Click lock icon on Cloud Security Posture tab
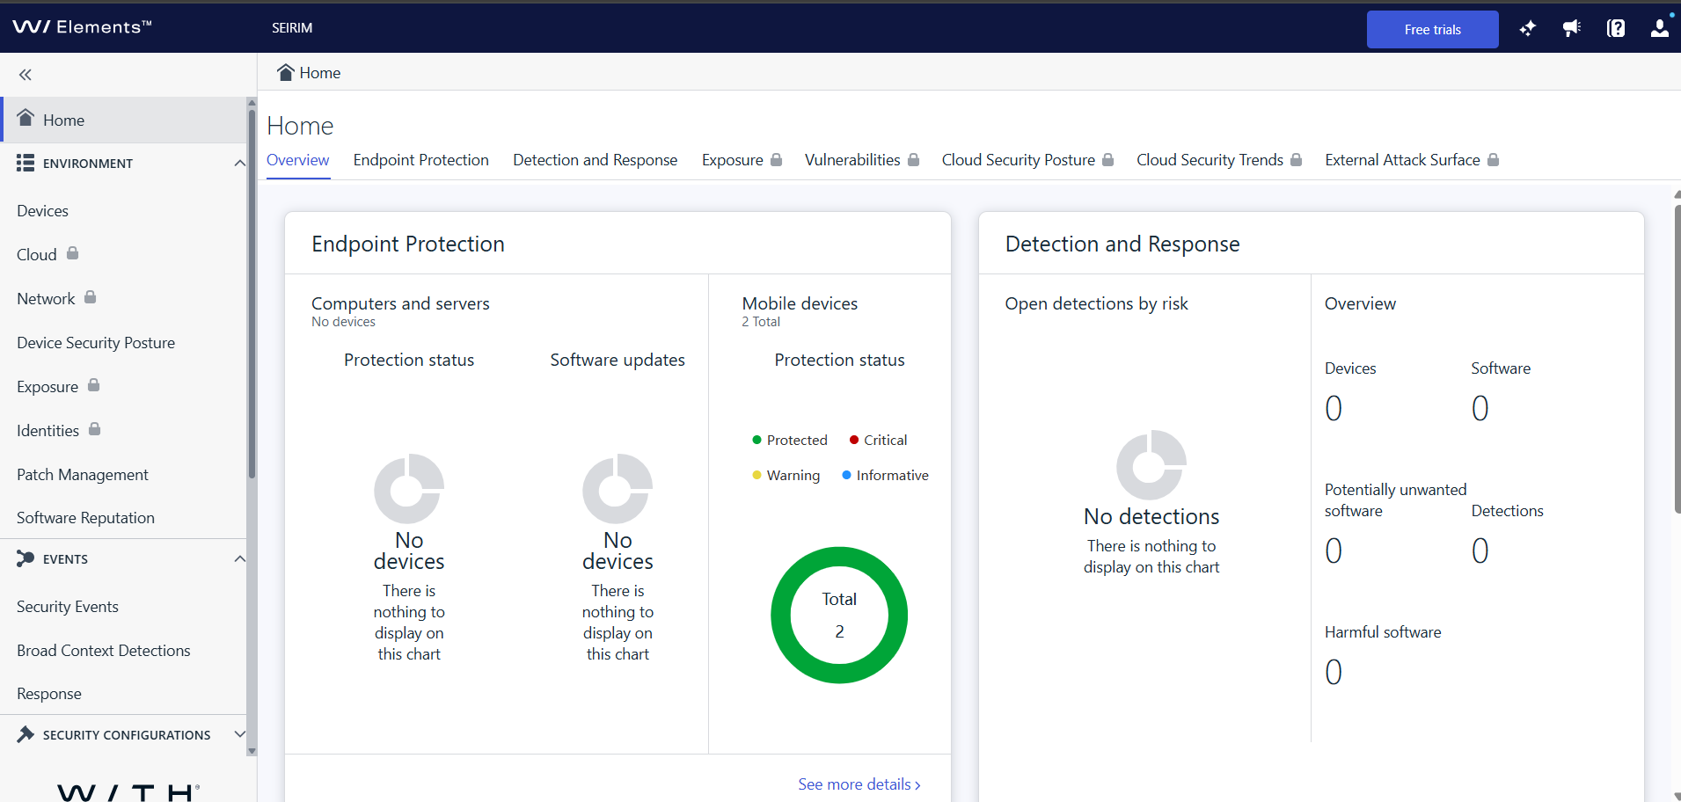Image resolution: width=1681 pixels, height=802 pixels. point(1107,159)
